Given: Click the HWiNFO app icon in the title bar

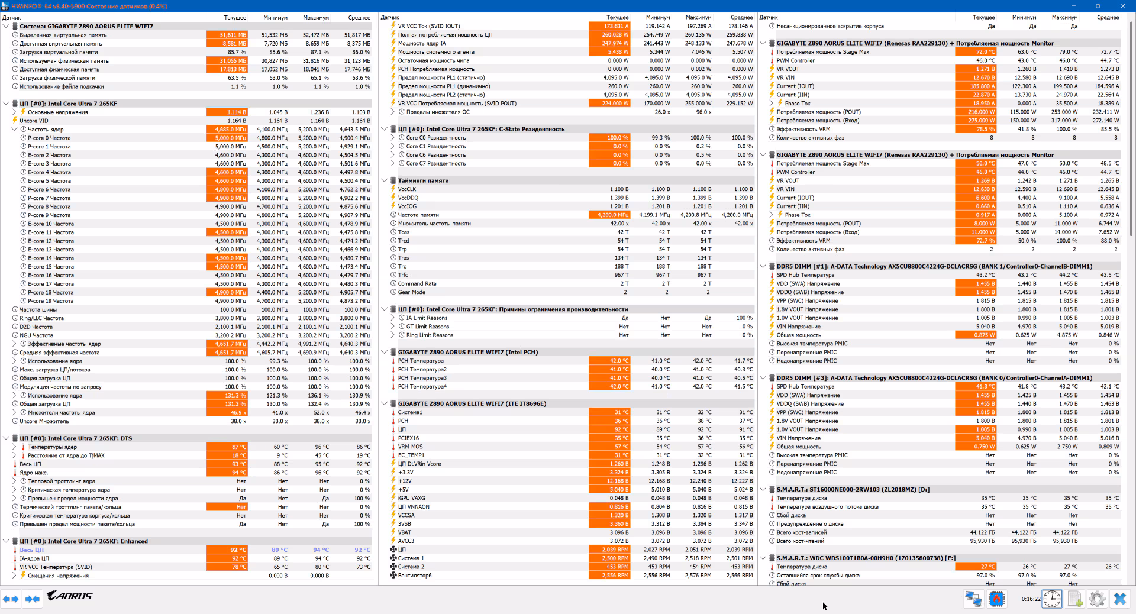Looking at the screenshot, I should pyautogui.click(x=5, y=6).
